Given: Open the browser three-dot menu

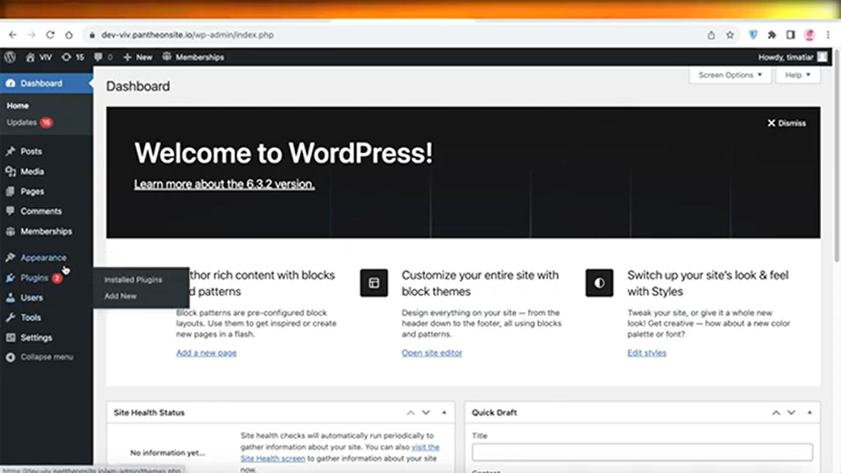Looking at the screenshot, I should coord(828,35).
